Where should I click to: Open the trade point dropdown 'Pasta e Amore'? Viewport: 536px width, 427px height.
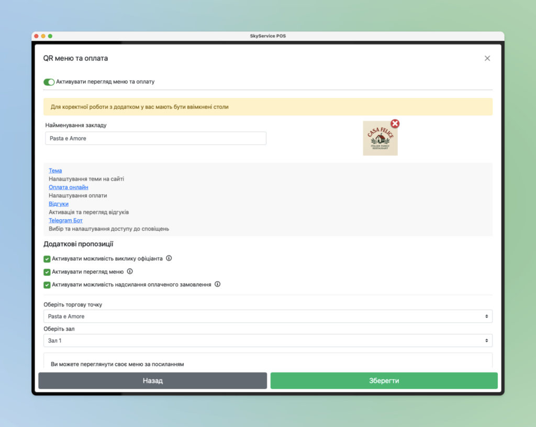click(268, 317)
